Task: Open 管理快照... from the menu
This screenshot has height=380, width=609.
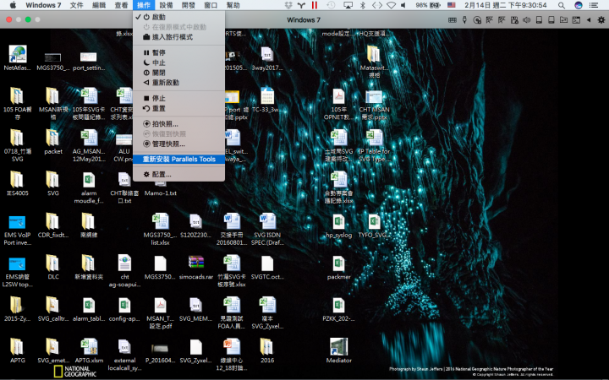Action: click(178, 144)
